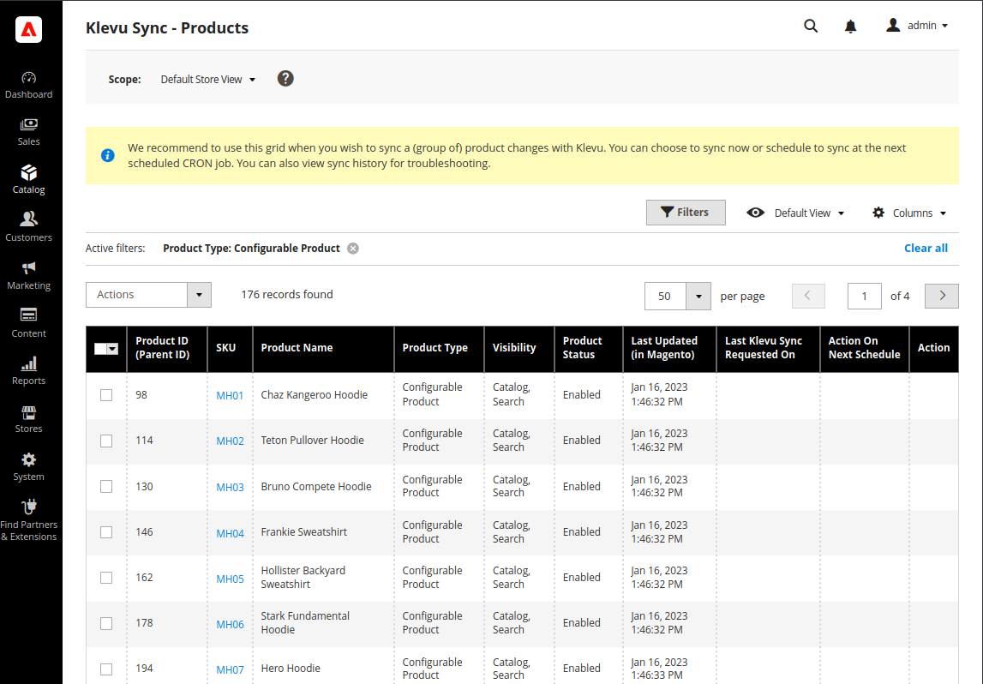Select the Hero Hoodie row checkbox
Viewport: 983px width, 684px height.
pos(106,669)
